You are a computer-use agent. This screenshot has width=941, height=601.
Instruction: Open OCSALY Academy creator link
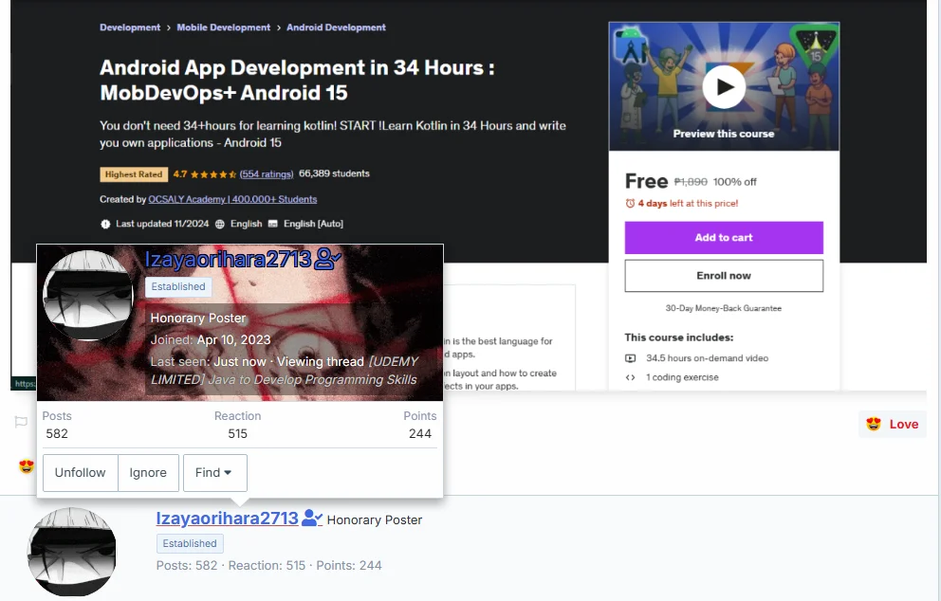[x=232, y=199]
